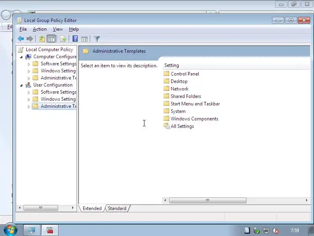Viewport: 314px width, 236px height.
Task: Click the User Configuration node icon
Action: (x=28, y=85)
